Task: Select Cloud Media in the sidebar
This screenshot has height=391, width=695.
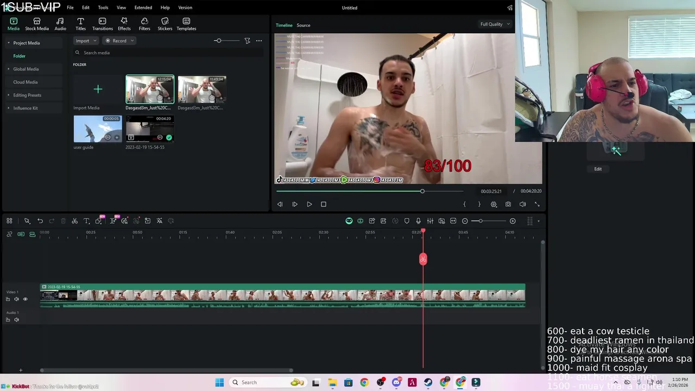Action: [26, 82]
